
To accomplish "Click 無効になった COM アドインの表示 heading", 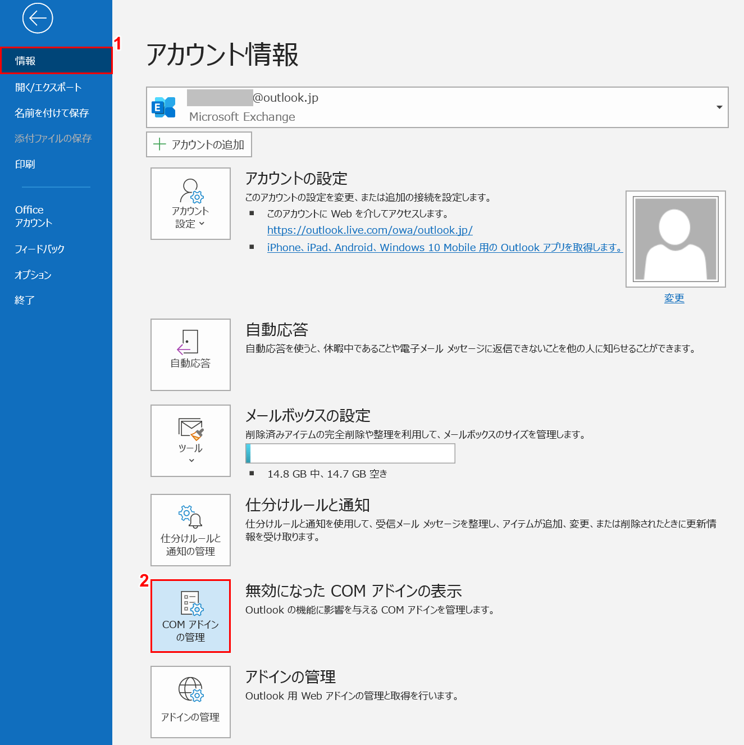I will [354, 591].
